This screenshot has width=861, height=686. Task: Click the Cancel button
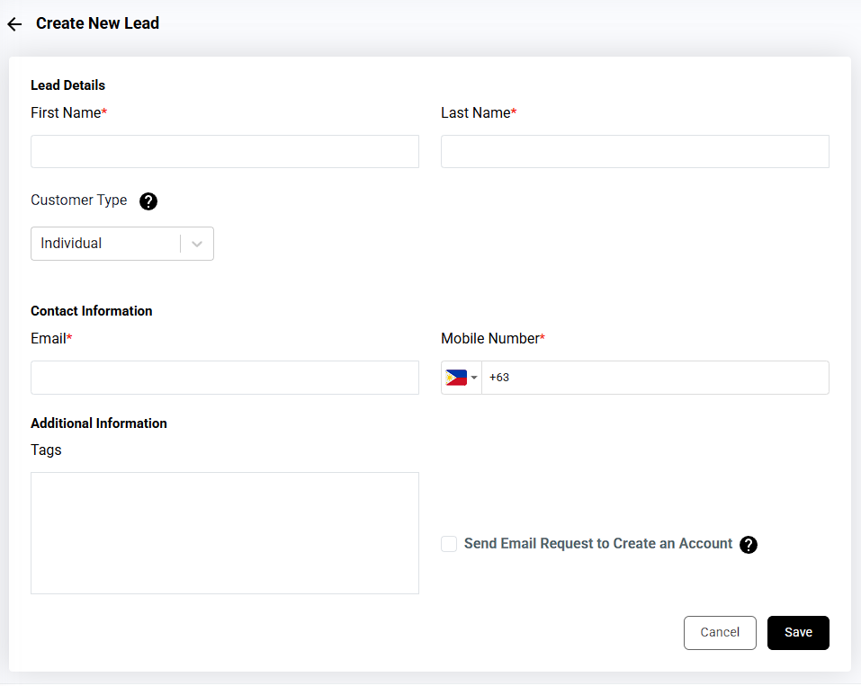click(720, 632)
